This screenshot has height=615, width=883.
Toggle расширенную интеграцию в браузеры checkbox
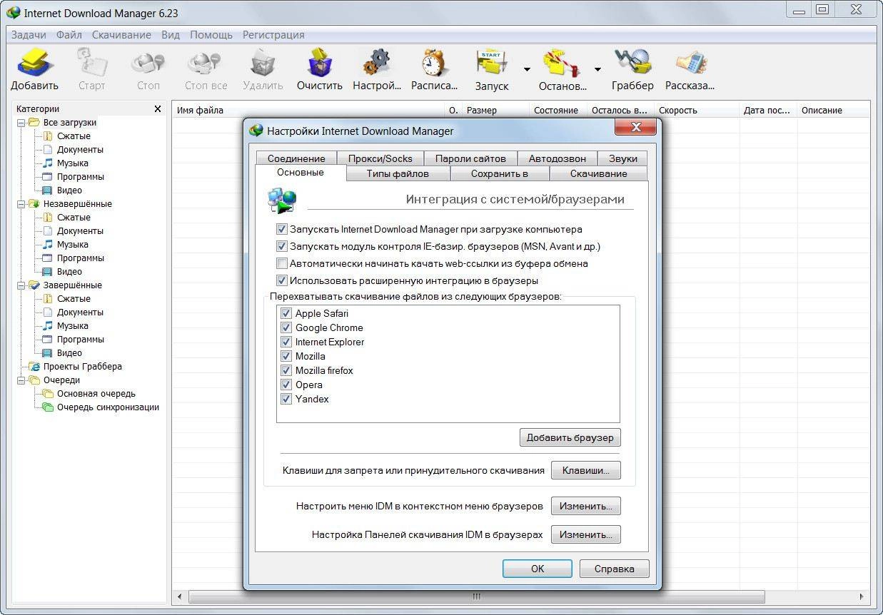[281, 281]
